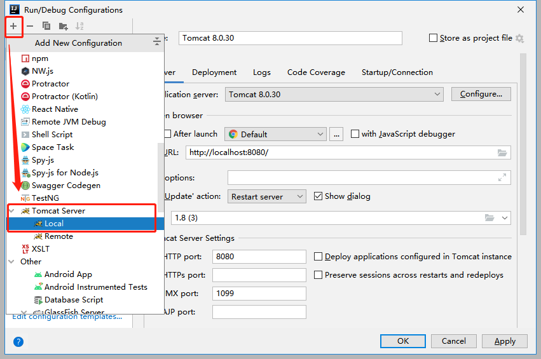
Task: Click the gear icon beside Store as project file
Action: coord(519,38)
